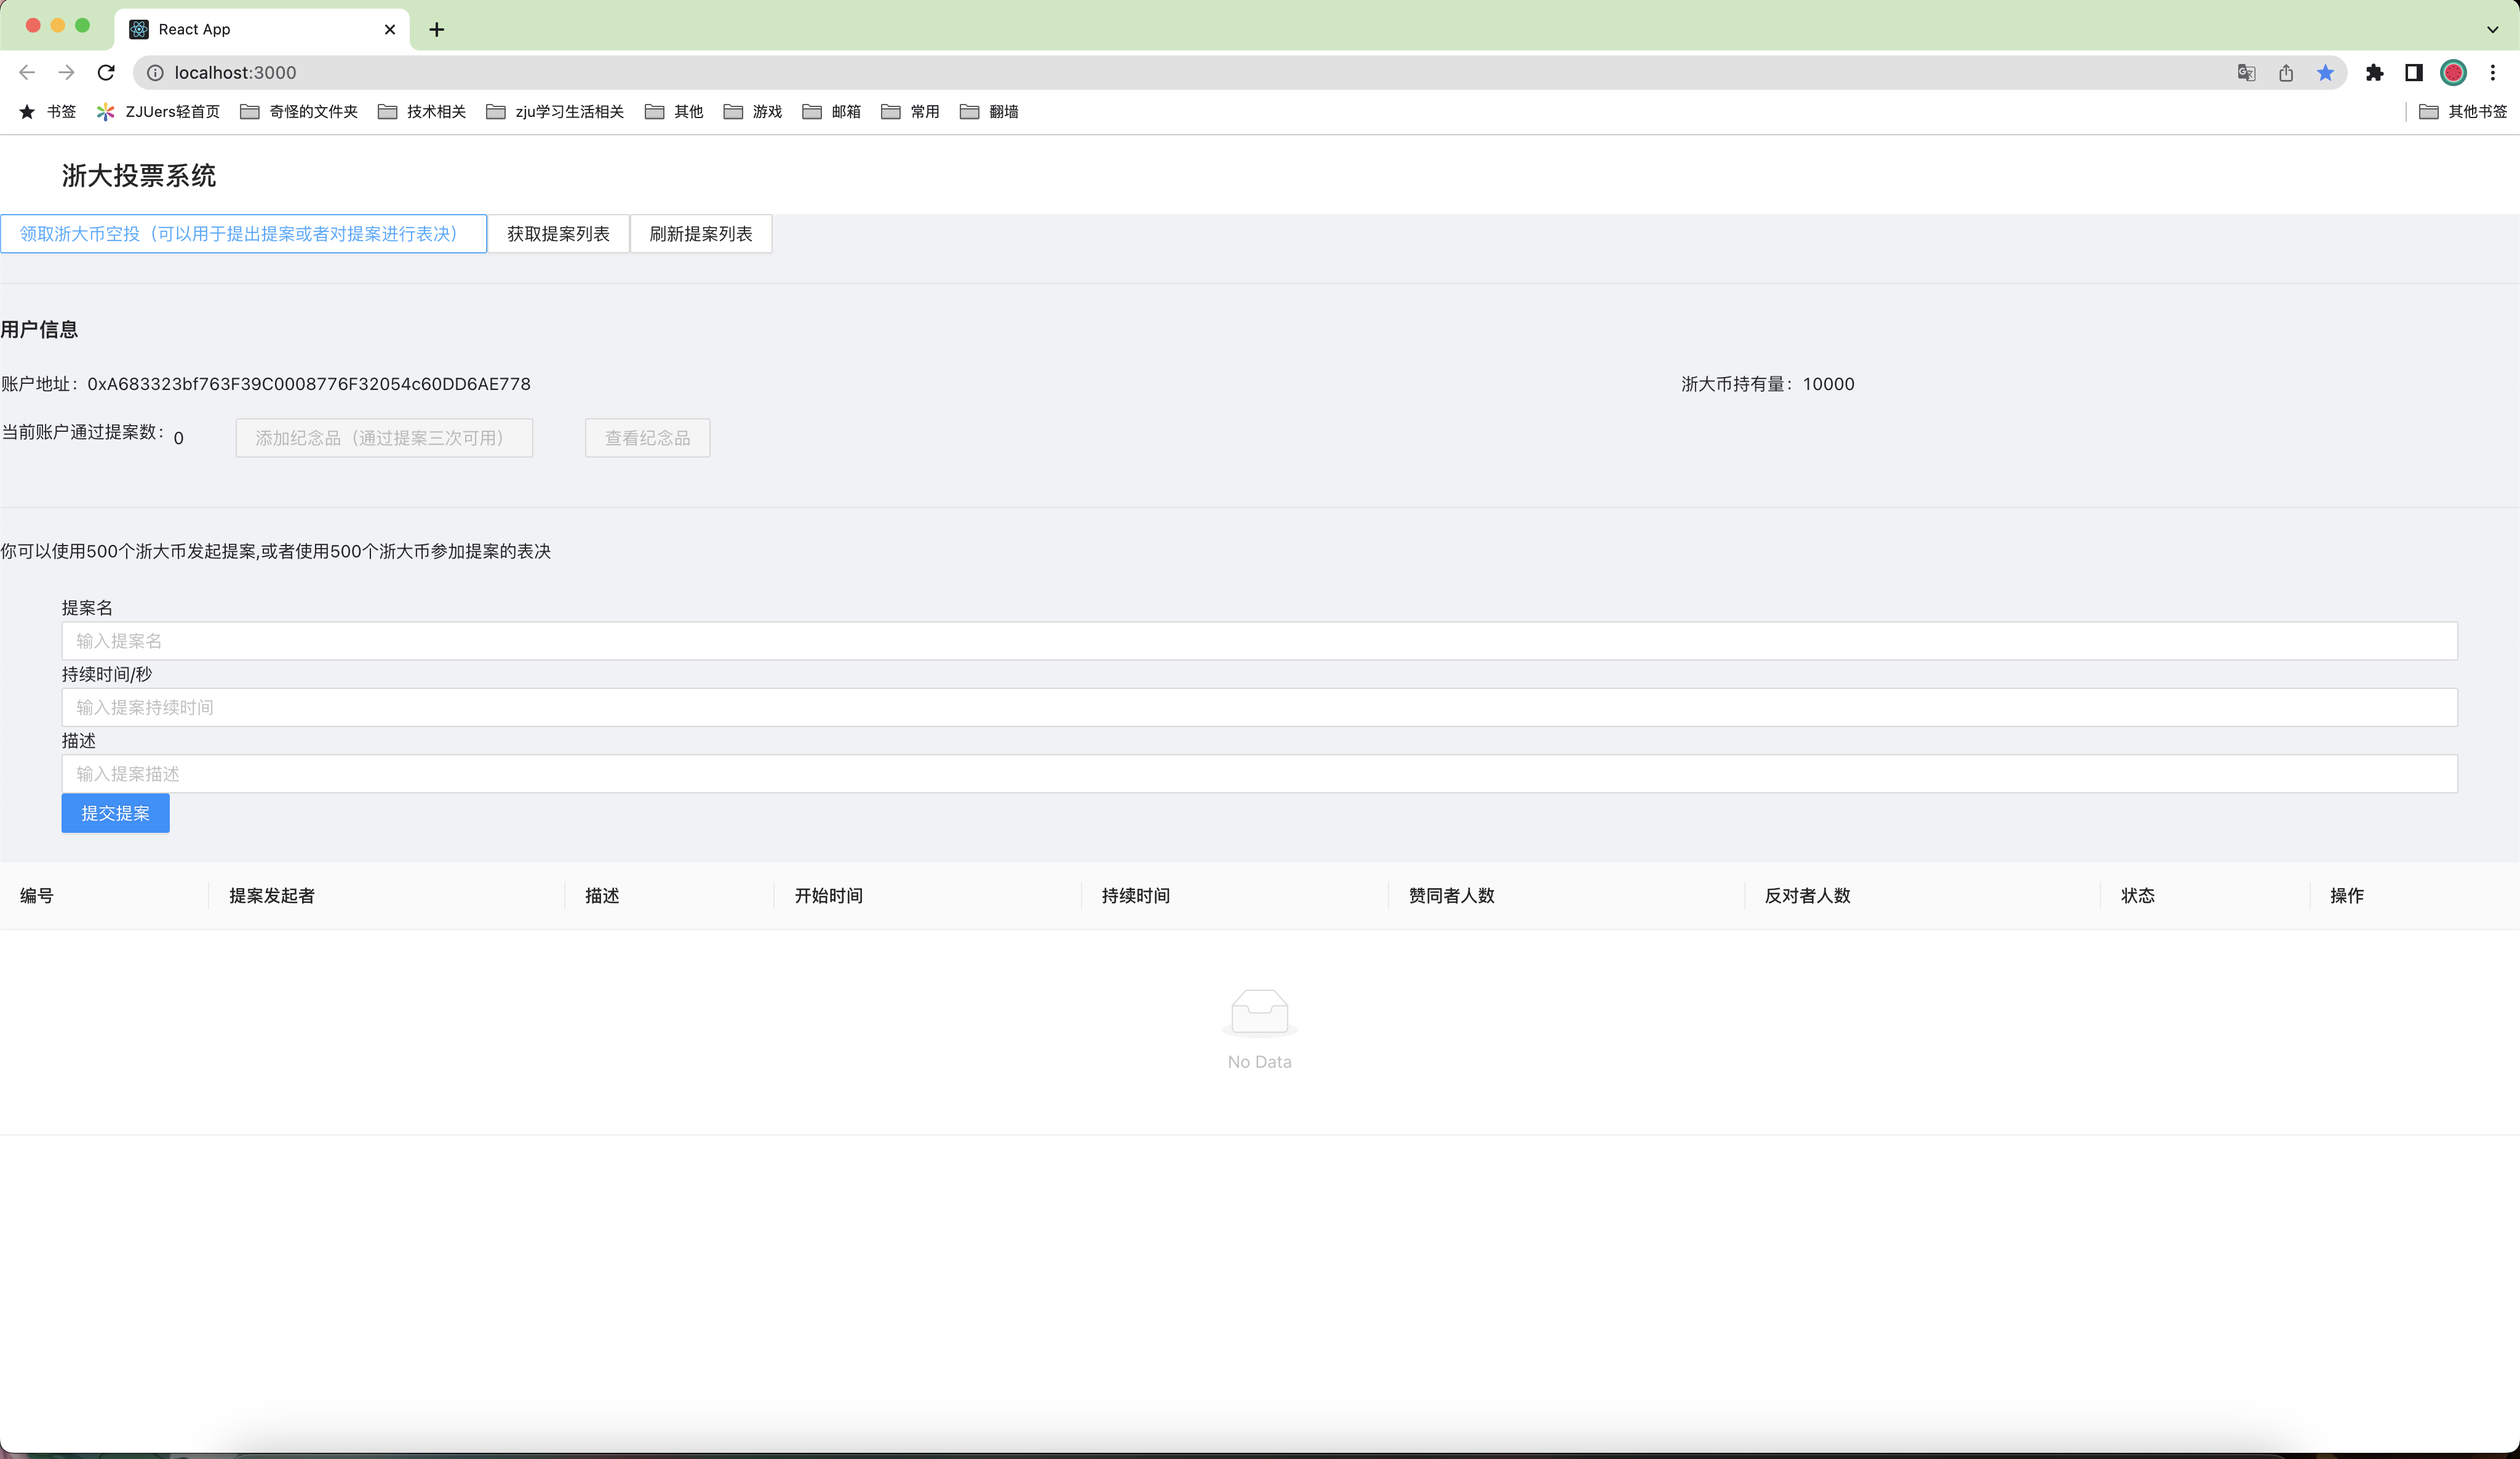The height and width of the screenshot is (1459, 2520).
Task: Expand the tab search chevron
Action: pyautogui.click(x=2493, y=29)
